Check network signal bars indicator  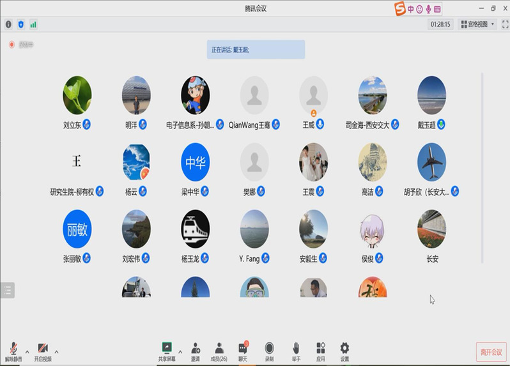33,24
